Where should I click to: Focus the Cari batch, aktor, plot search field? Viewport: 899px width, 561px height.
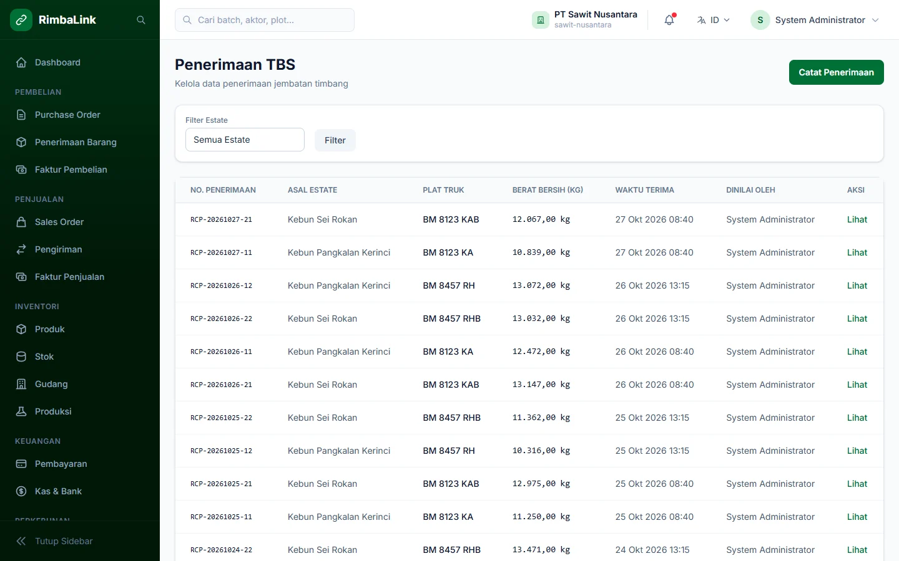(x=265, y=20)
